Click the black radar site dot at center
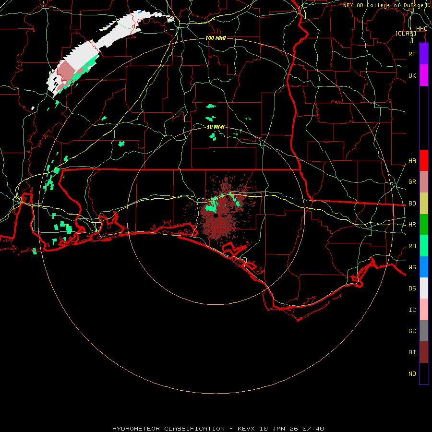 (216, 216)
